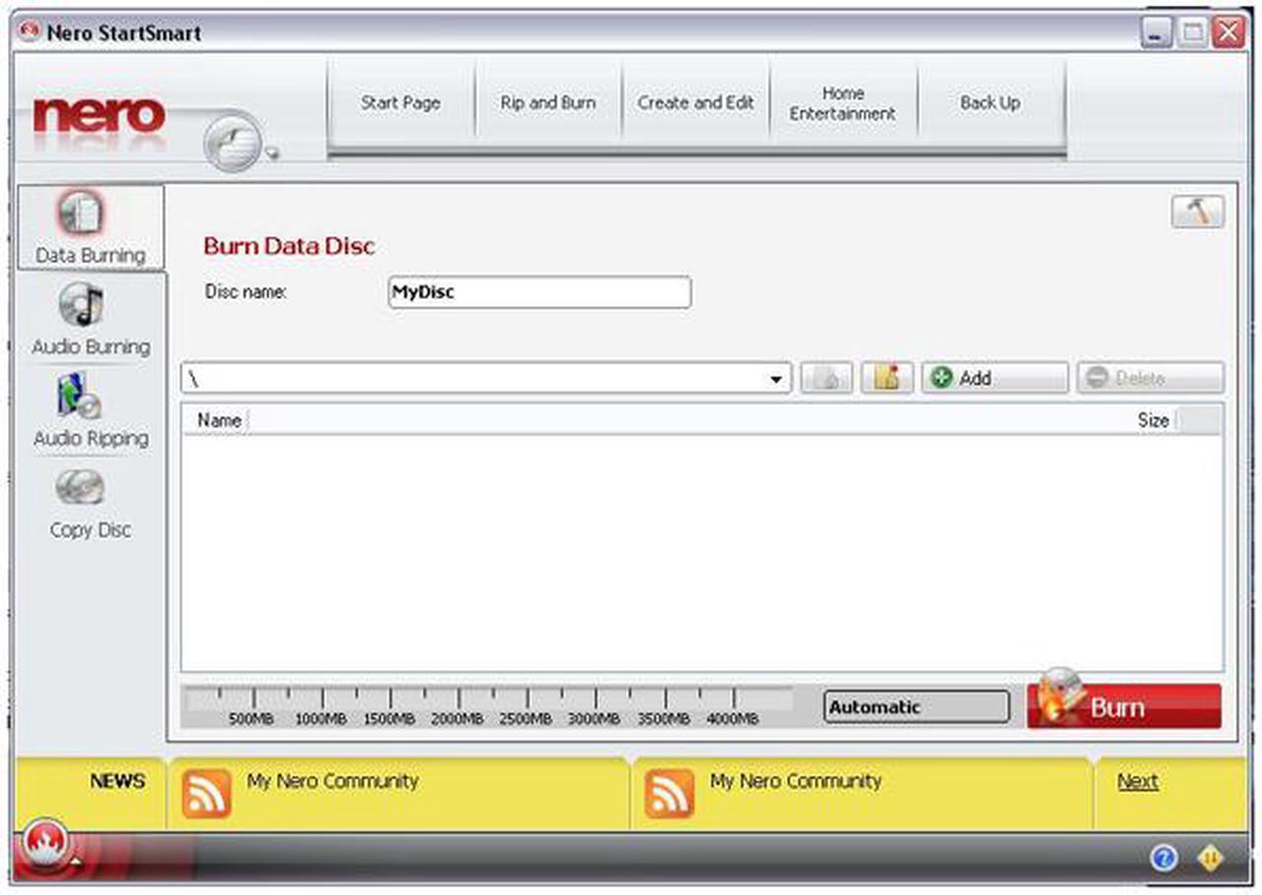Sort the list by Size column
1262x895 pixels.
click(x=1153, y=421)
